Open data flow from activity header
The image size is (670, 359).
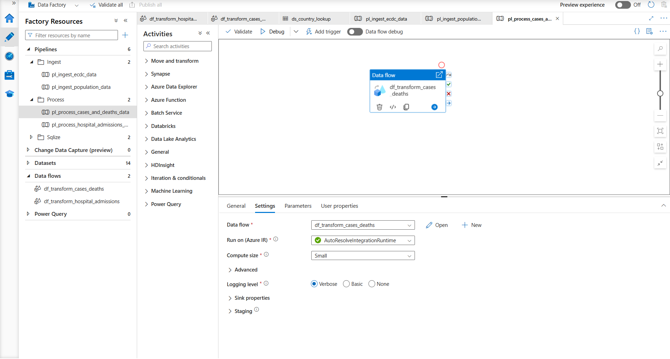pos(439,75)
